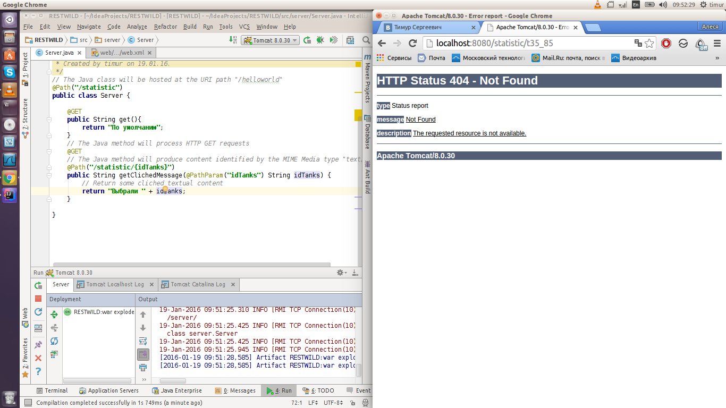Click the Search Everywhere magnifier icon
This screenshot has width=726, height=408.
click(366, 40)
